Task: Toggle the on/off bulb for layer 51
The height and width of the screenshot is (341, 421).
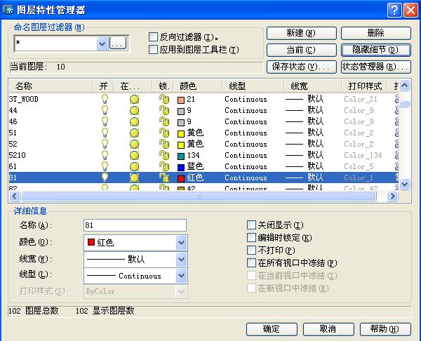Action: [x=105, y=133]
